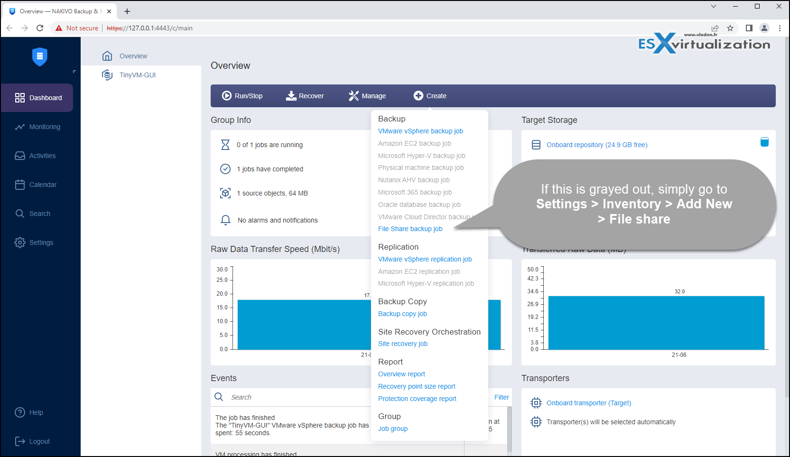
Task: Bookmark this page with star icon
Action: (x=730, y=28)
